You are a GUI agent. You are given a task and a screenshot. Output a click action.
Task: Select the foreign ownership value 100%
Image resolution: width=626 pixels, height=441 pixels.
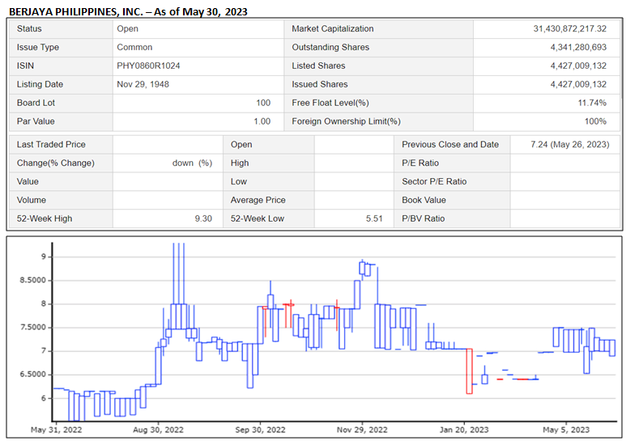(x=595, y=121)
